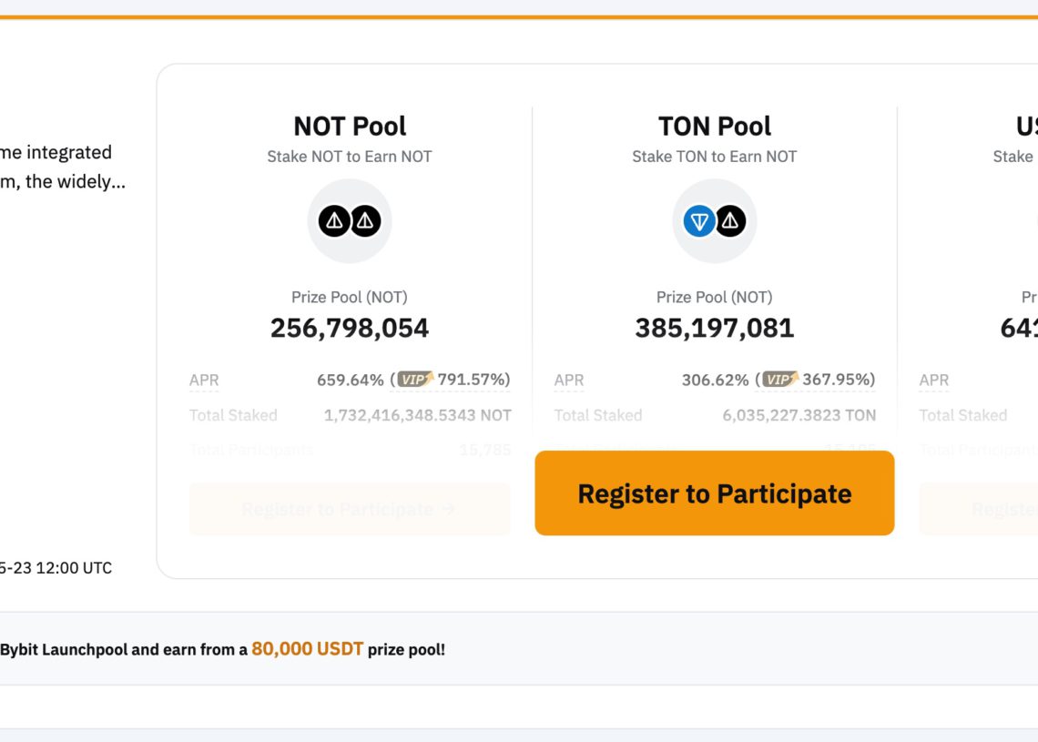Click the underlined APR label in NOT Pool
Screen dimensions: 1038x742
(204, 381)
